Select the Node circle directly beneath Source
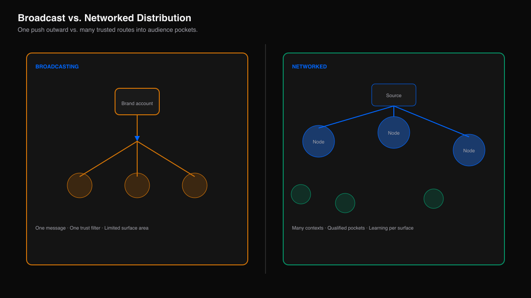 tap(394, 132)
